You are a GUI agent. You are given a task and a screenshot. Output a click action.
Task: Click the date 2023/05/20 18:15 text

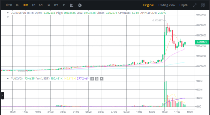tap(22, 13)
